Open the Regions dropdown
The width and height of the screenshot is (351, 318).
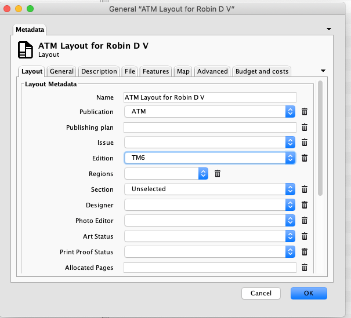[x=166, y=174]
